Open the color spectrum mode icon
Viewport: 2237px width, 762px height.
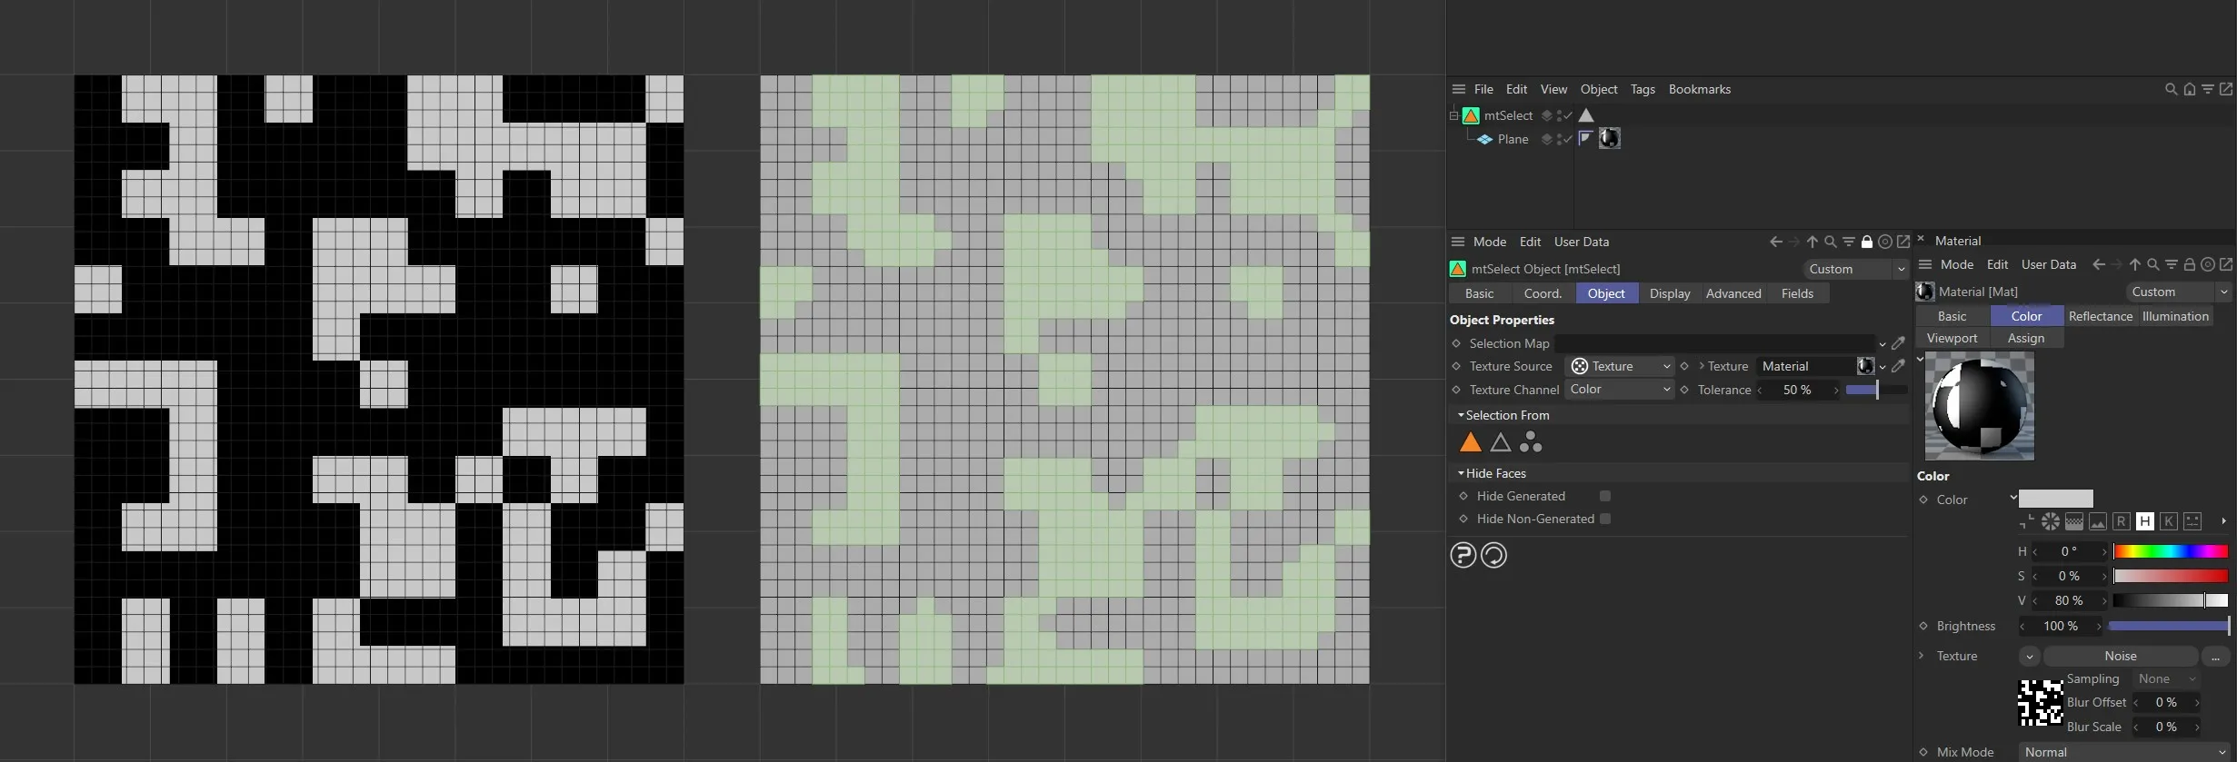pos(2074,521)
